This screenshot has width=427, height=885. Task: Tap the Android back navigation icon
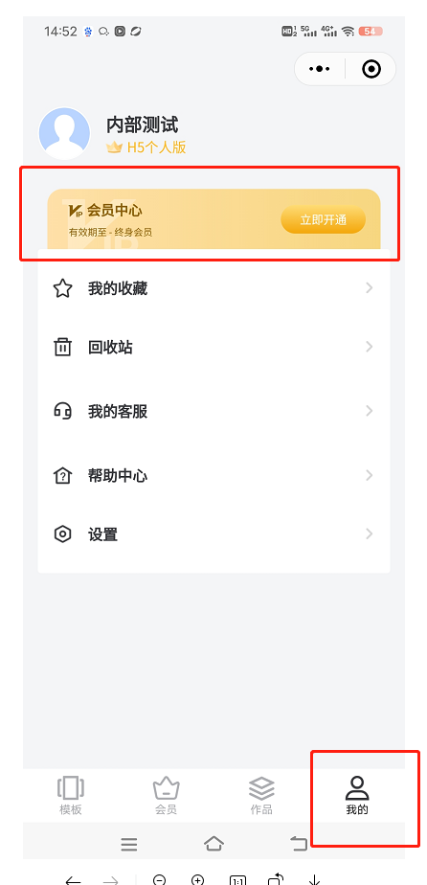299,844
